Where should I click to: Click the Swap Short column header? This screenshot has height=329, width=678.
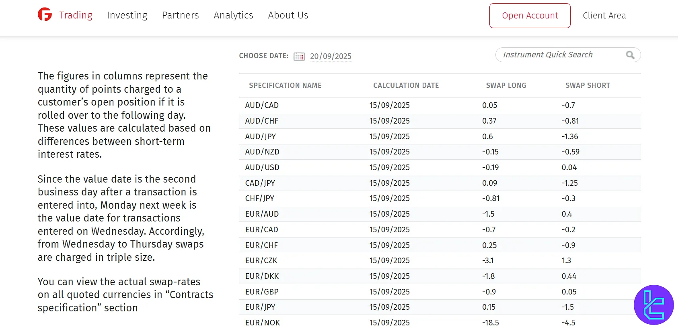pyautogui.click(x=588, y=85)
